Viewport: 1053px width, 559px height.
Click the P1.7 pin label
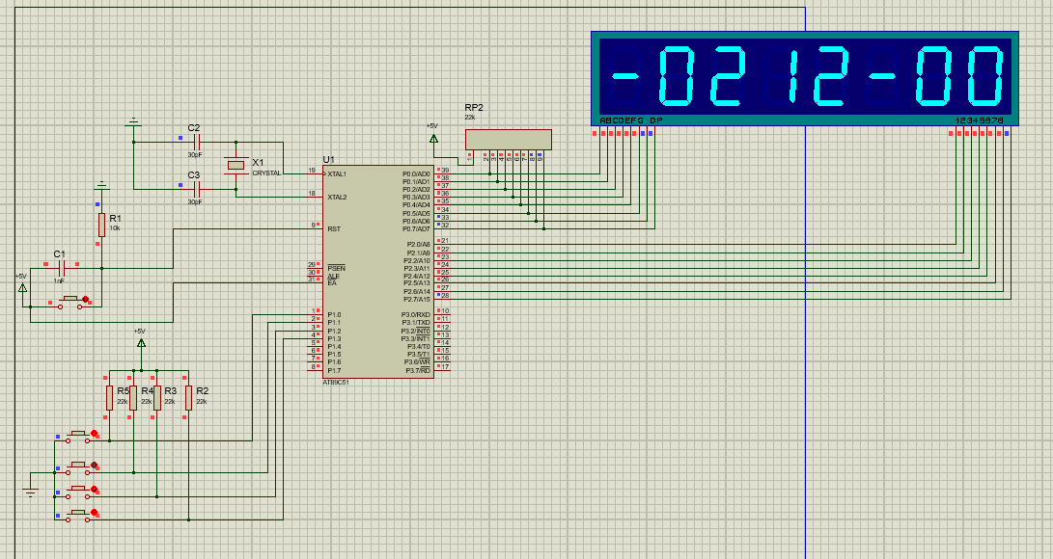pyautogui.click(x=334, y=370)
